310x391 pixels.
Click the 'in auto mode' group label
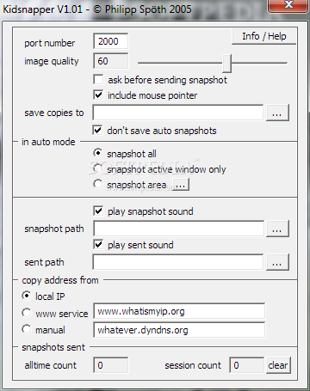click(x=48, y=142)
